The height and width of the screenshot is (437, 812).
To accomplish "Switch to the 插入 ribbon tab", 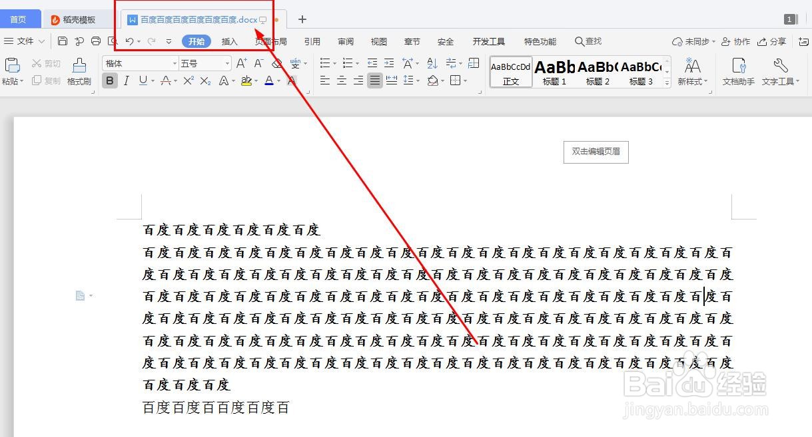I will [230, 41].
